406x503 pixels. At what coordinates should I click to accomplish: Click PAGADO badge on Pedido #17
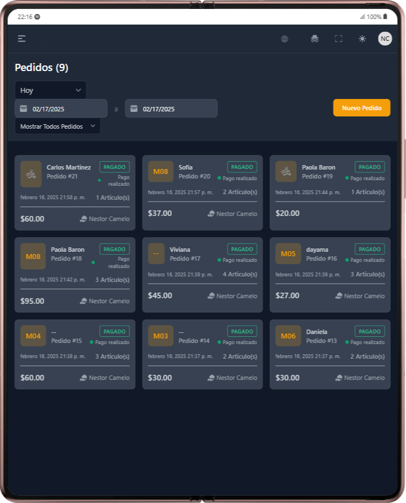(x=242, y=249)
